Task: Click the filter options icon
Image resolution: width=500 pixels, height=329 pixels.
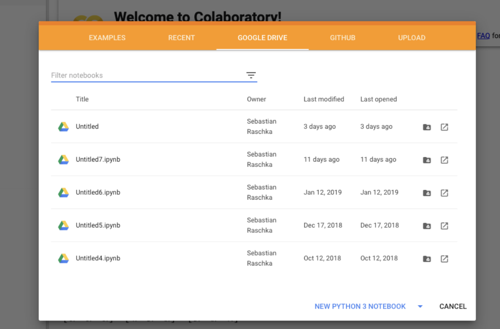Action: pyautogui.click(x=251, y=75)
